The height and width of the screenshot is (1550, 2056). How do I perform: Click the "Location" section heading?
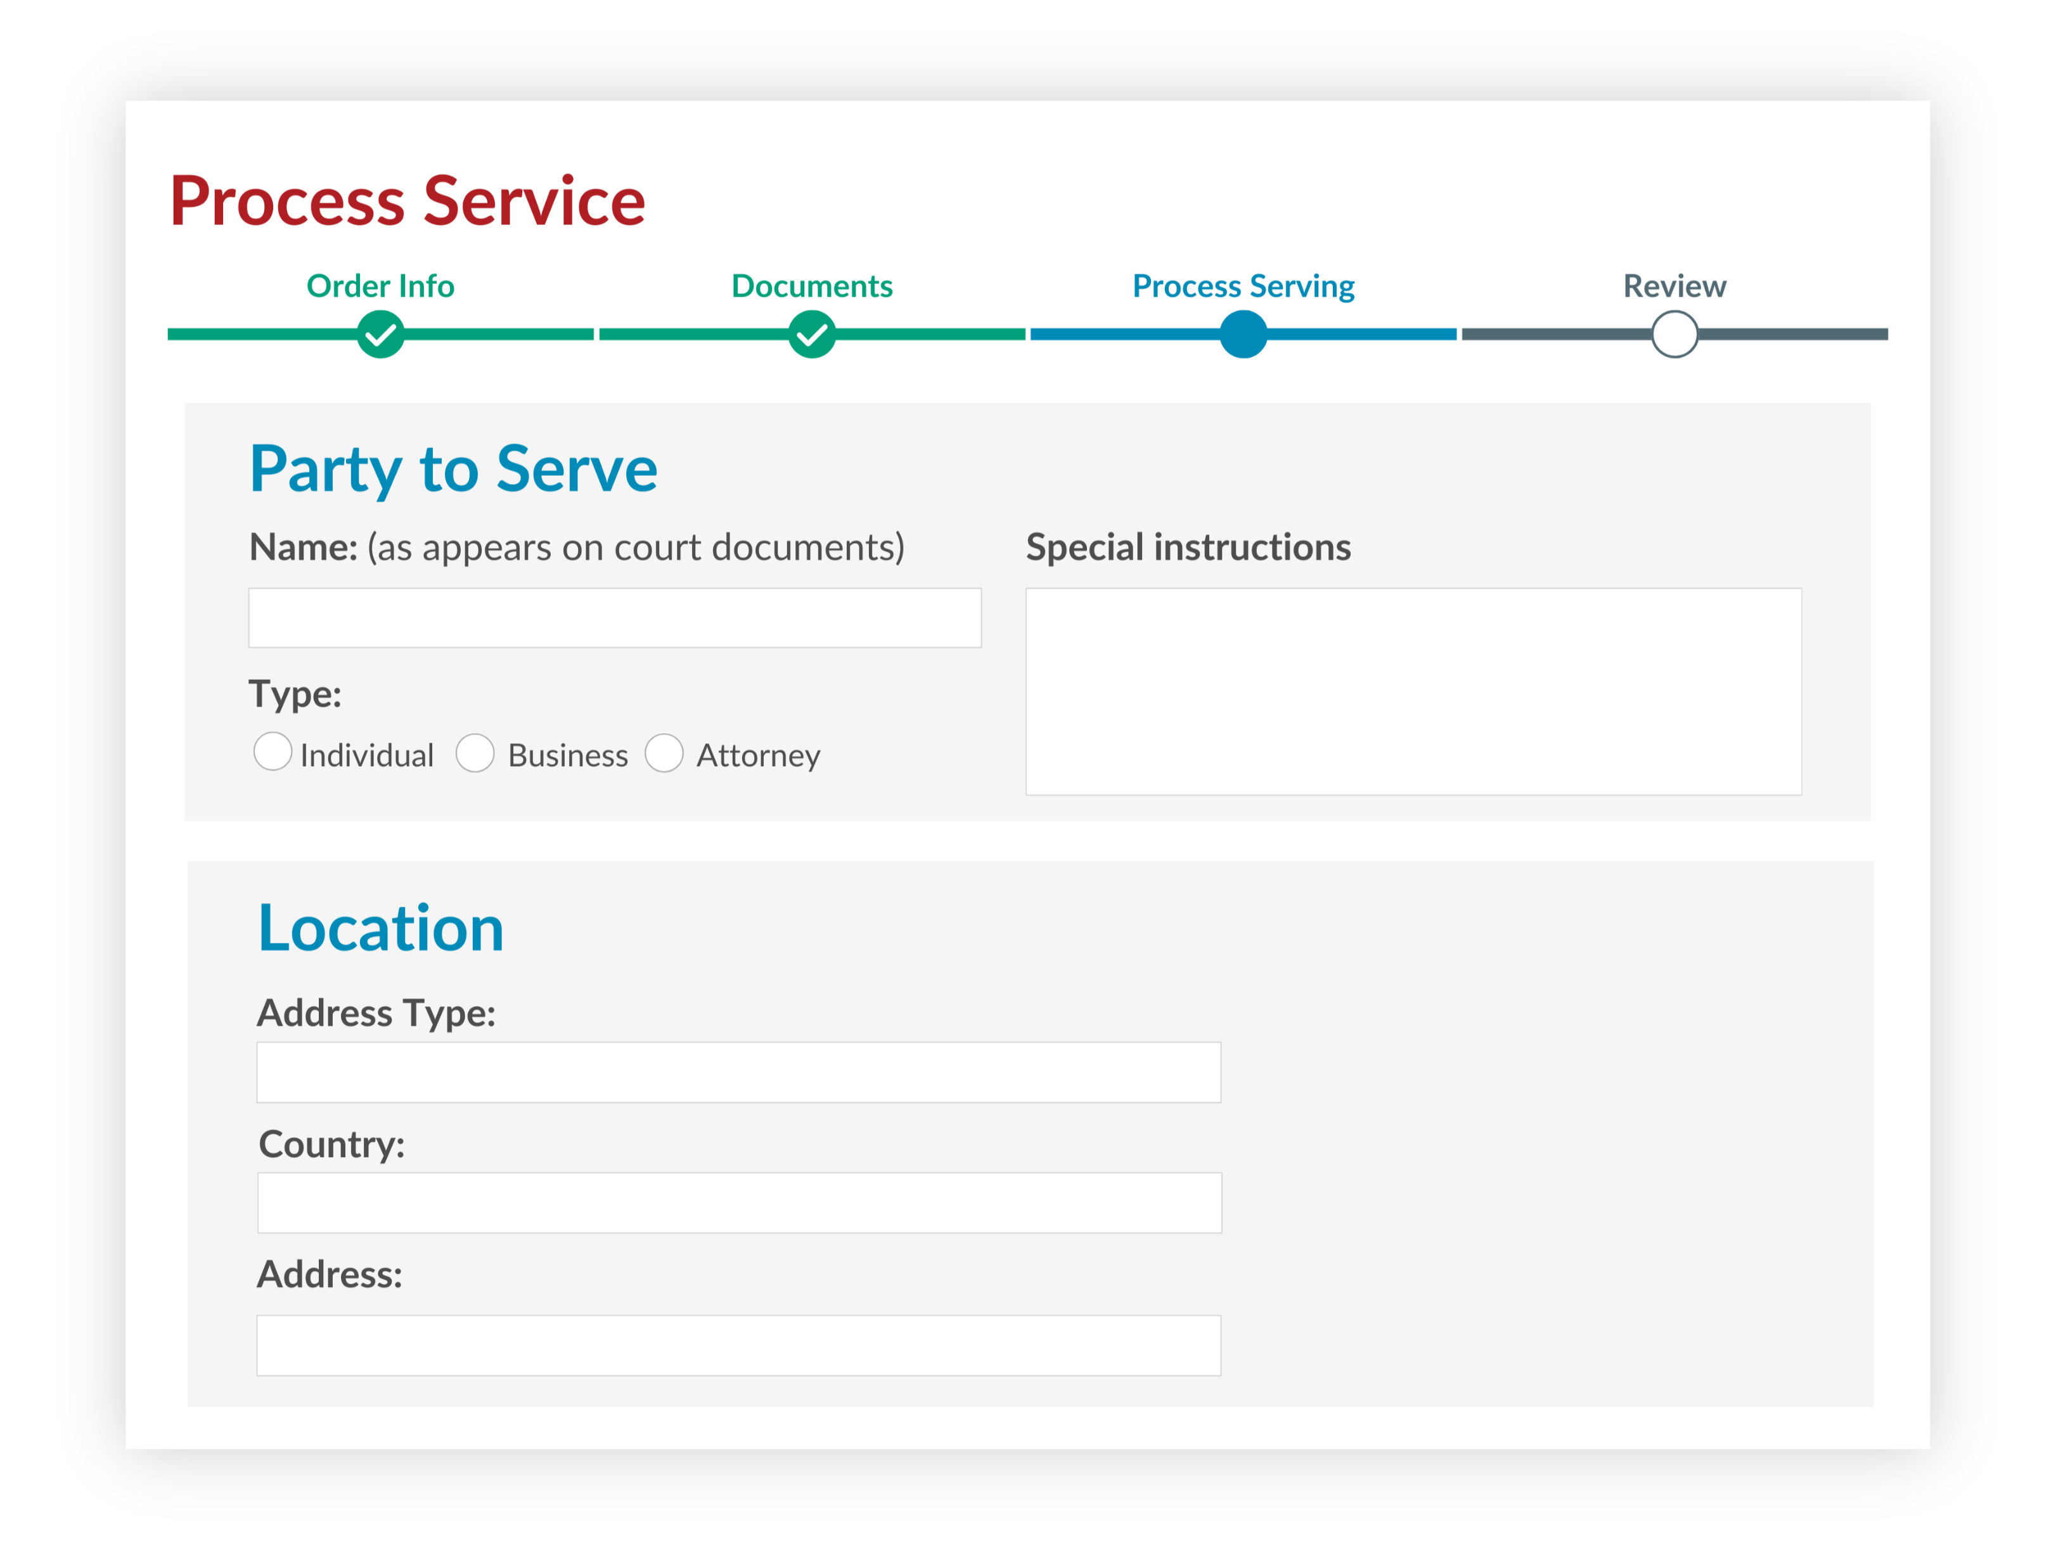pos(381,928)
